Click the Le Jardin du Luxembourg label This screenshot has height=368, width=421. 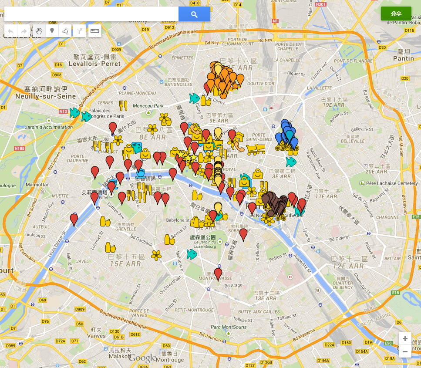click(205, 244)
